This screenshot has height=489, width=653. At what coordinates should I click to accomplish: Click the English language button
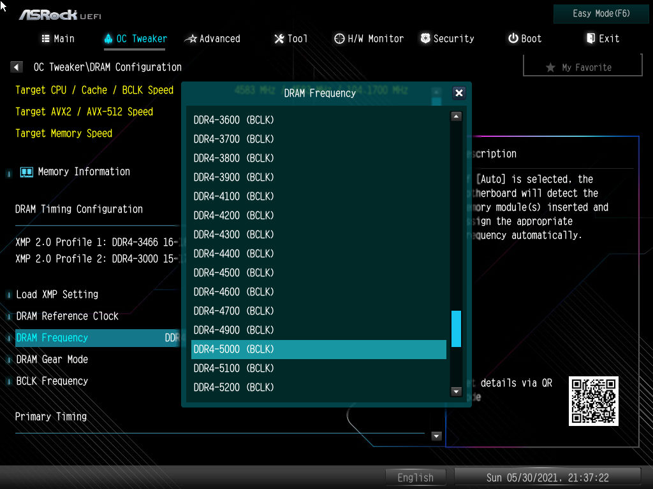pyautogui.click(x=415, y=477)
